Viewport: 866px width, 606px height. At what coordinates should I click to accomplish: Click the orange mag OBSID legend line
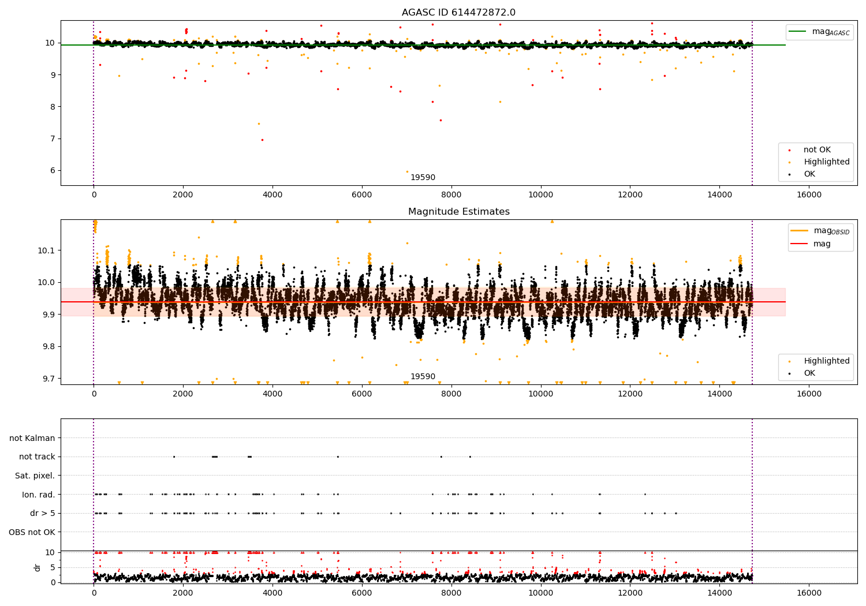(798, 231)
